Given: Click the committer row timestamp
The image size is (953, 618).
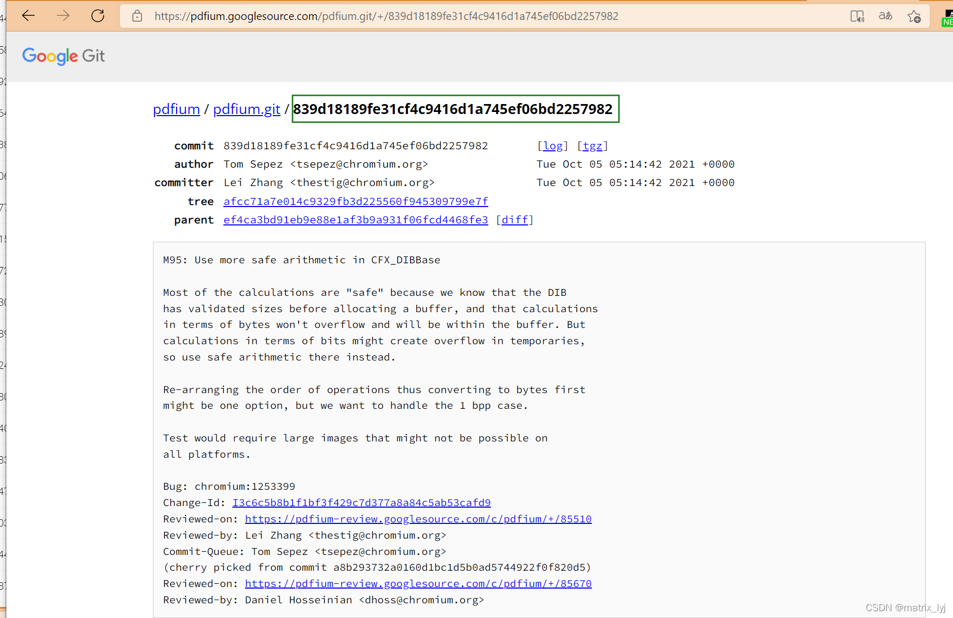Looking at the screenshot, I should [636, 182].
